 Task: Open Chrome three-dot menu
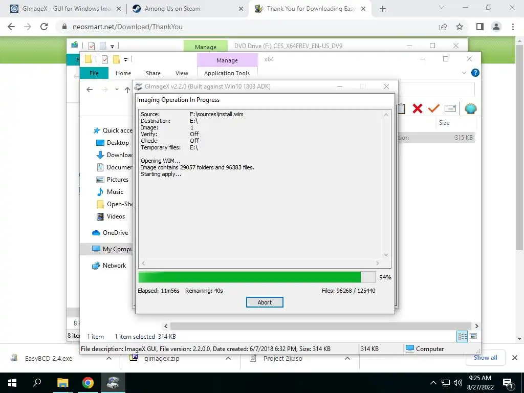point(513,27)
